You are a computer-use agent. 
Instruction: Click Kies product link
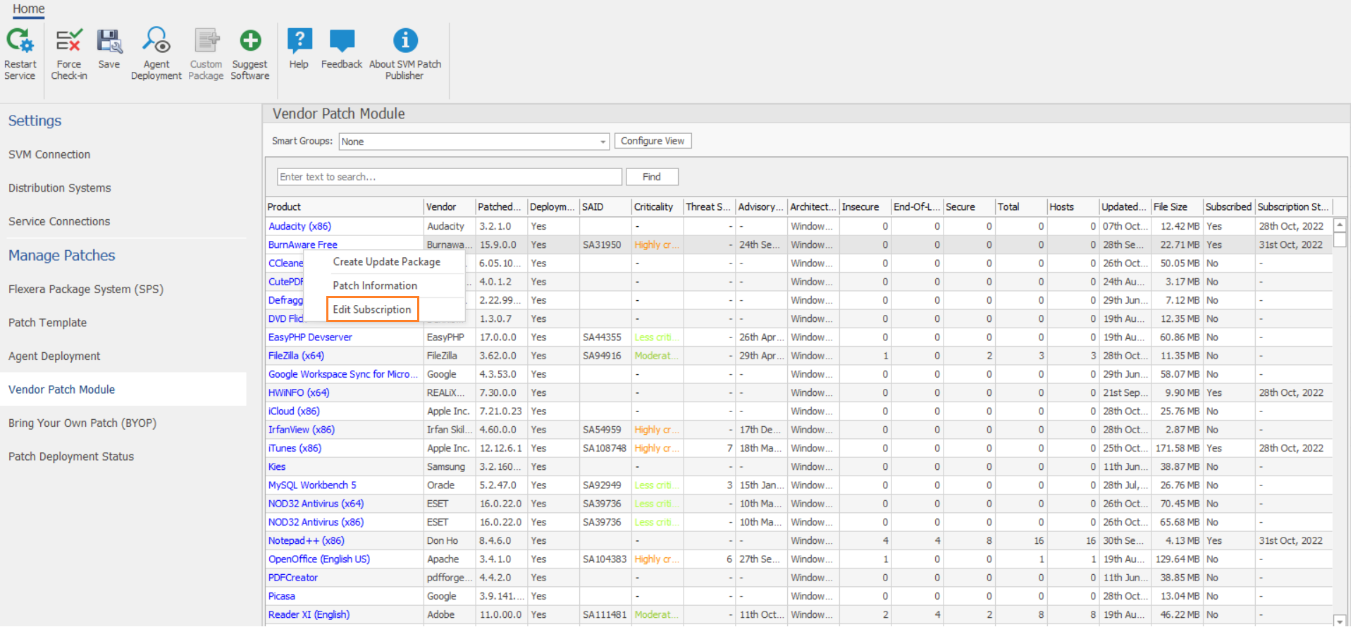277,466
